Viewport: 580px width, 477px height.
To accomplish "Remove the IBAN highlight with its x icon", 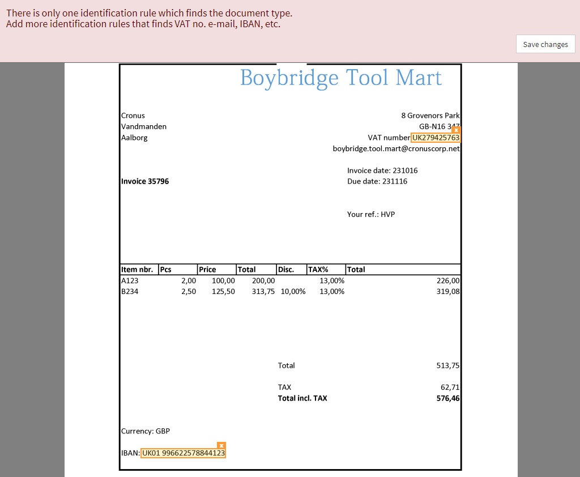I will tap(221, 445).
